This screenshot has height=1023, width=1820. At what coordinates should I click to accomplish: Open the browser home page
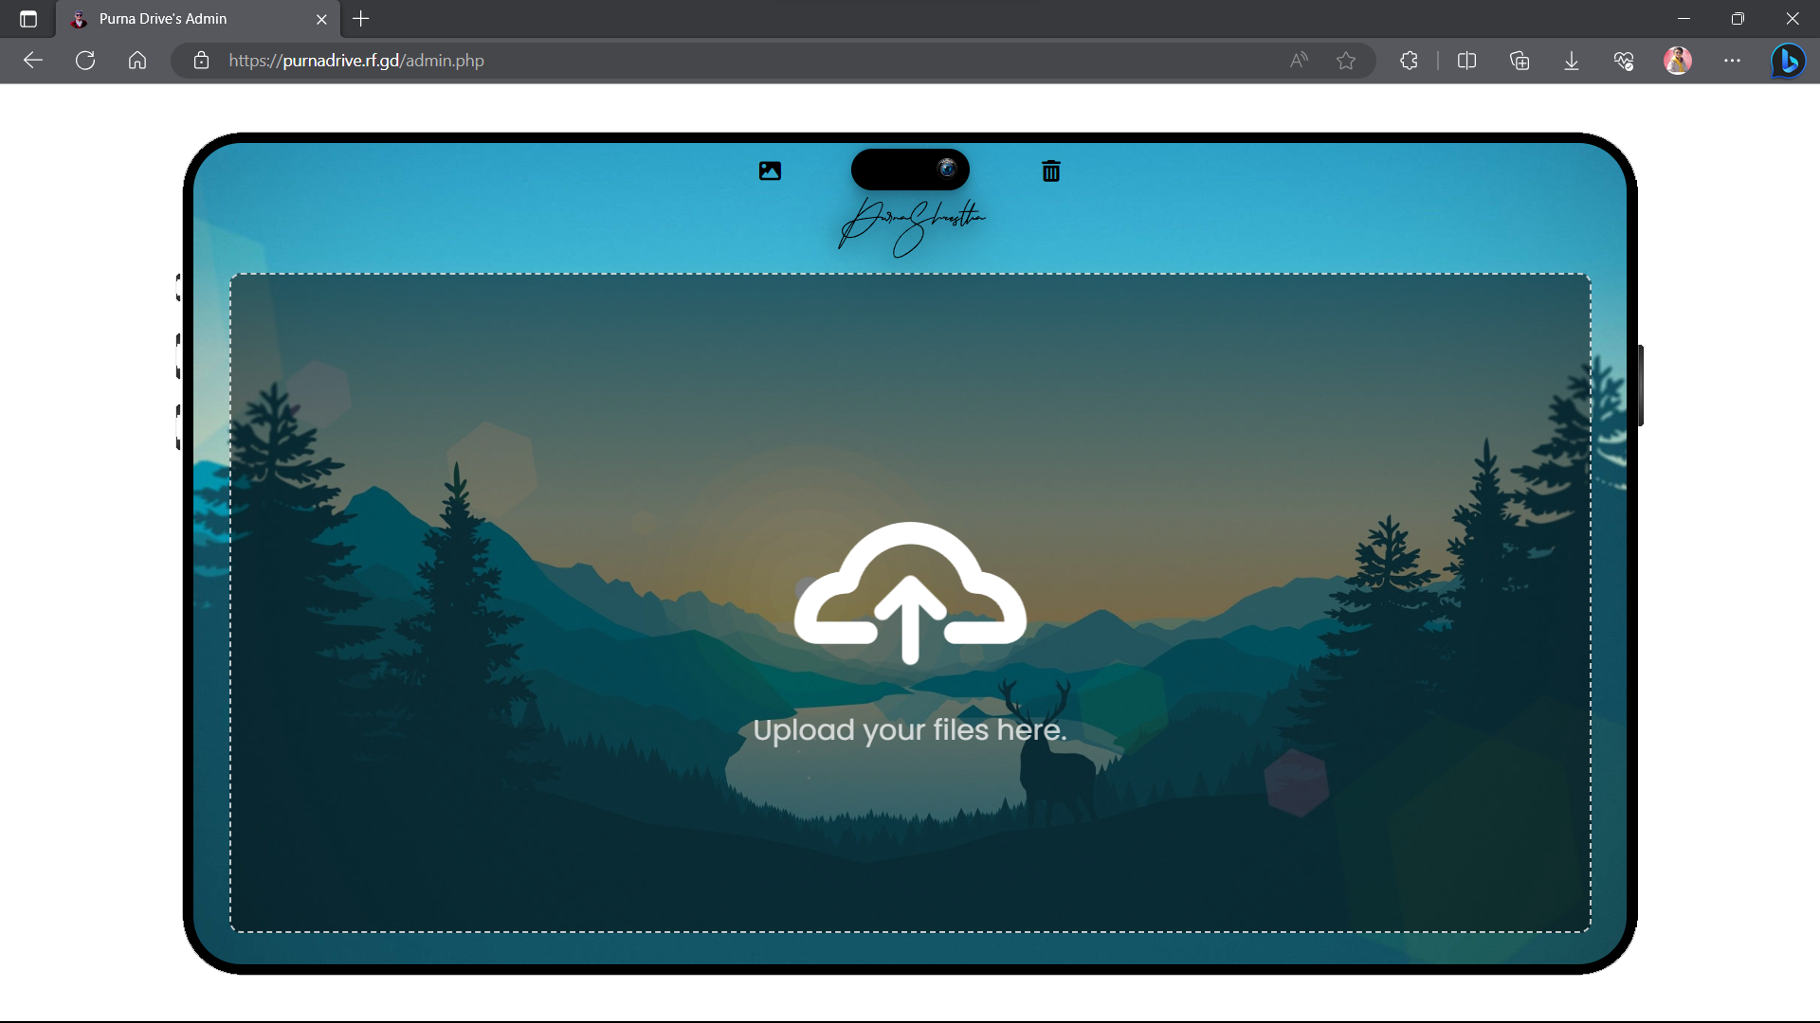[137, 61]
